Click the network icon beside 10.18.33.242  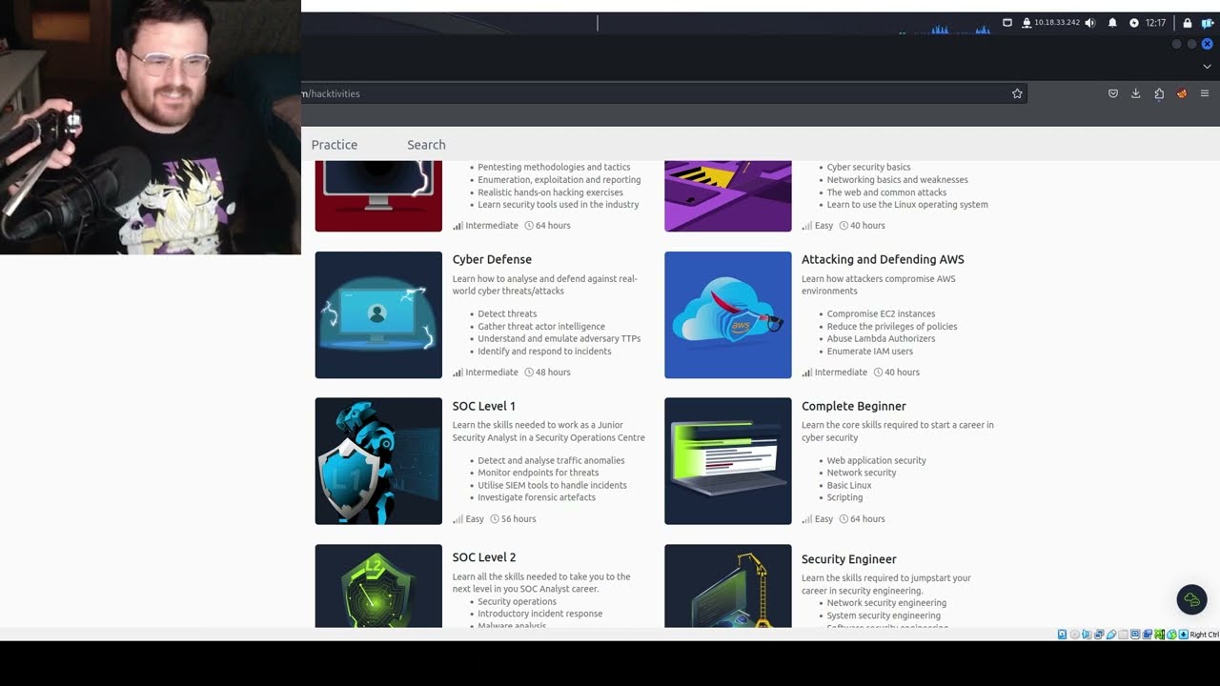coord(1027,23)
